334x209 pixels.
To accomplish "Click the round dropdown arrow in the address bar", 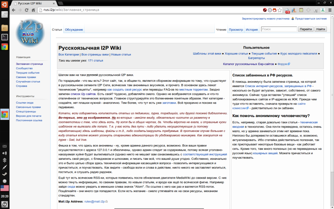I will tap(270, 10).
